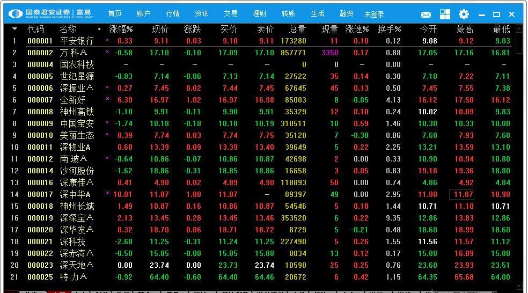Select the 世纪星源 stock name

[x=77, y=76]
